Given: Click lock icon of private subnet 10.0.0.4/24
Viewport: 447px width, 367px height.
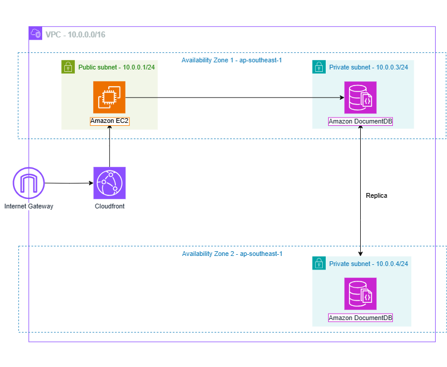Looking at the screenshot, I should (x=319, y=263).
